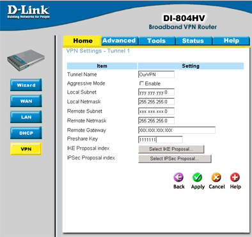Go to WAN settings

coord(26,101)
